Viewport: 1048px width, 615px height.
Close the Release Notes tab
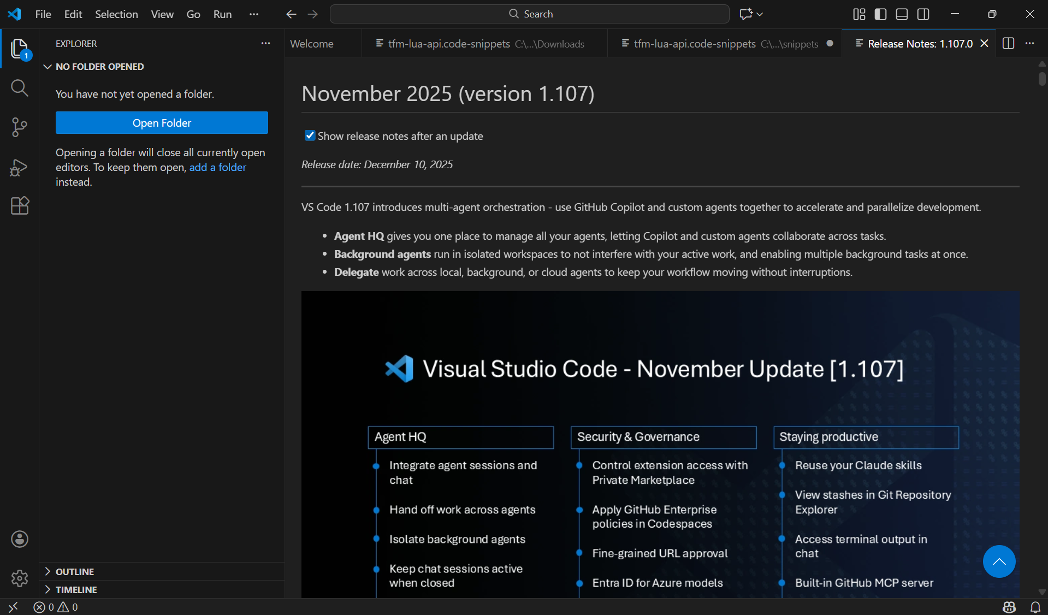[985, 43]
